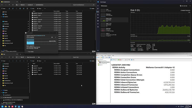The image size is (192, 108).
Task: Open View dropdown in Test window
Action: click(39, 61)
